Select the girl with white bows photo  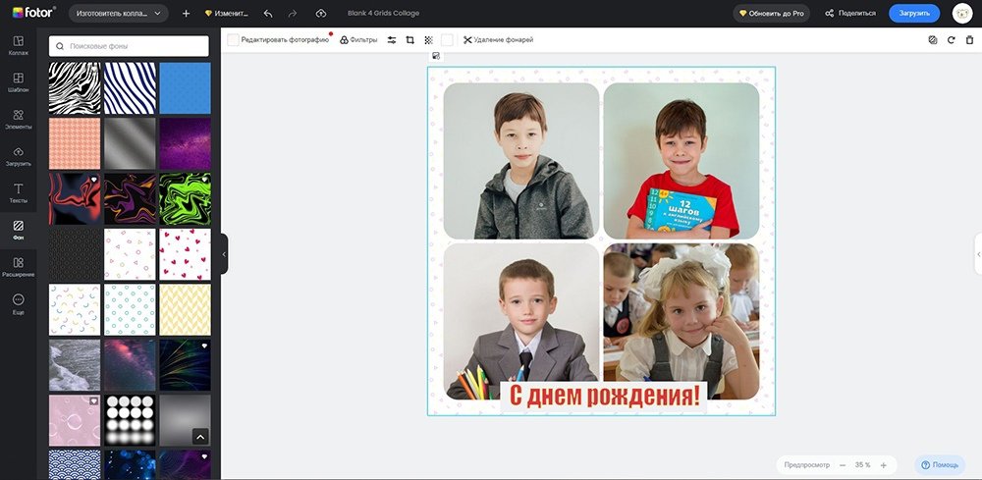(682, 321)
